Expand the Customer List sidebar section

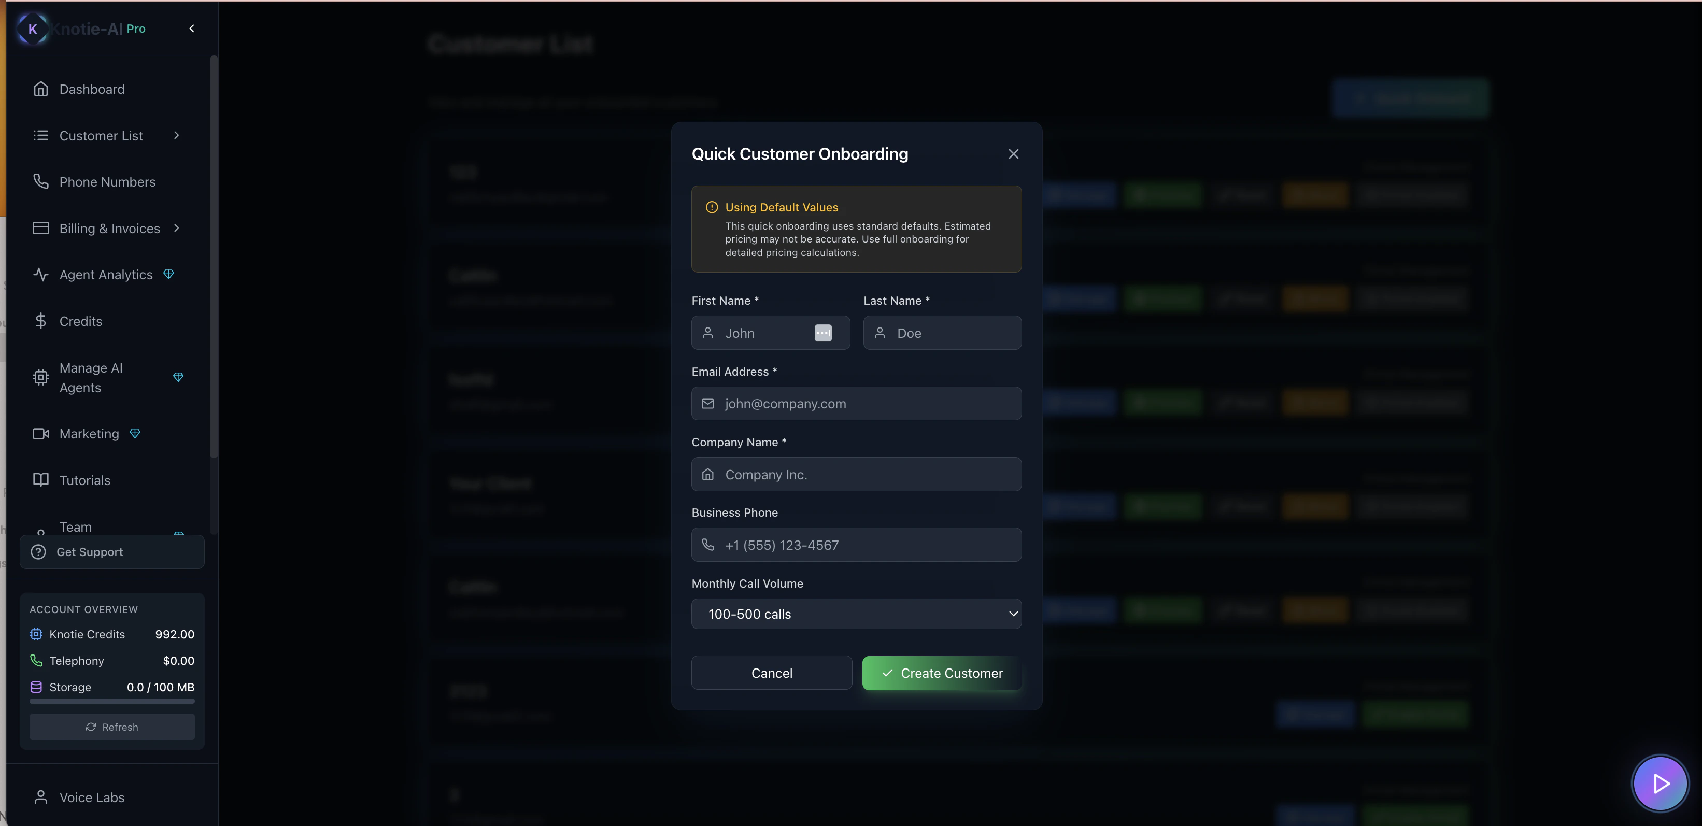click(x=176, y=135)
